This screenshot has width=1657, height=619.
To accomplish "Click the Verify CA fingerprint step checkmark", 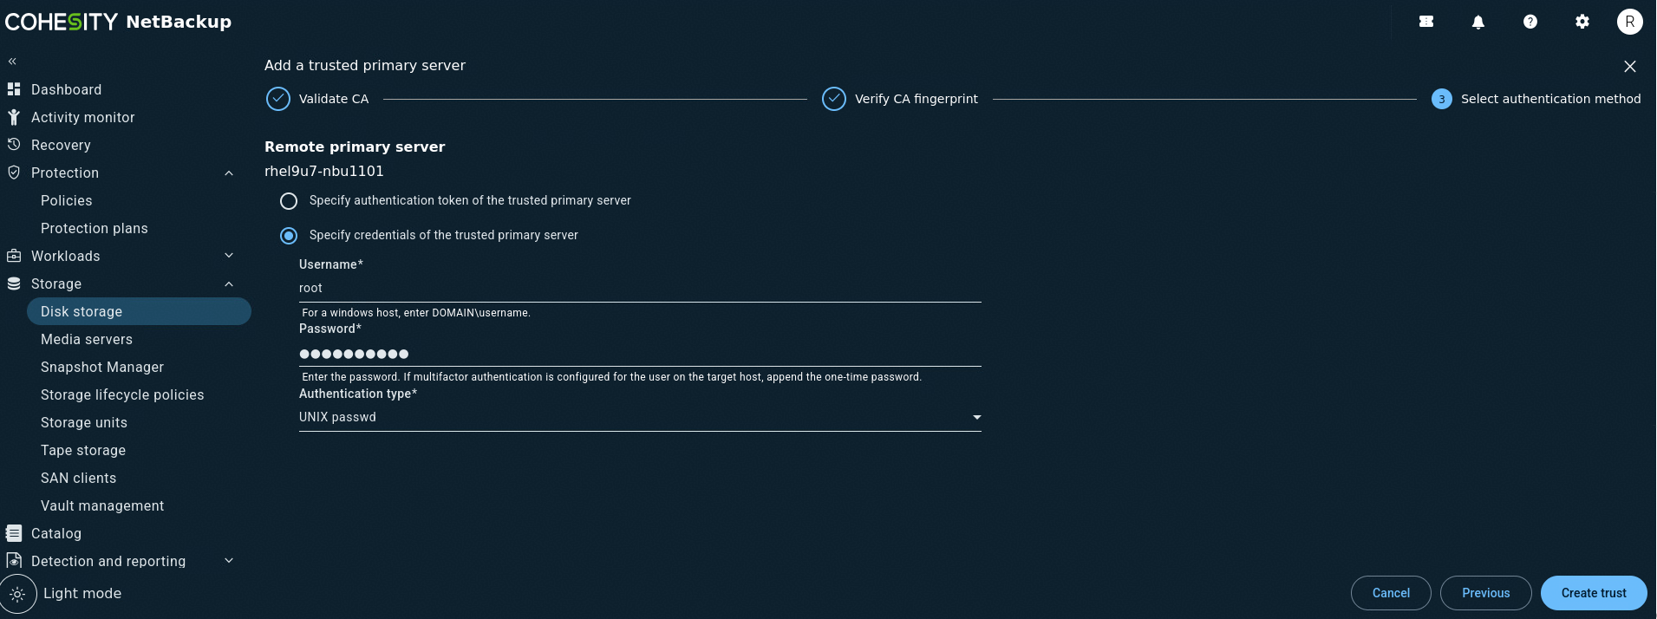I will pyautogui.click(x=834, y=99).
